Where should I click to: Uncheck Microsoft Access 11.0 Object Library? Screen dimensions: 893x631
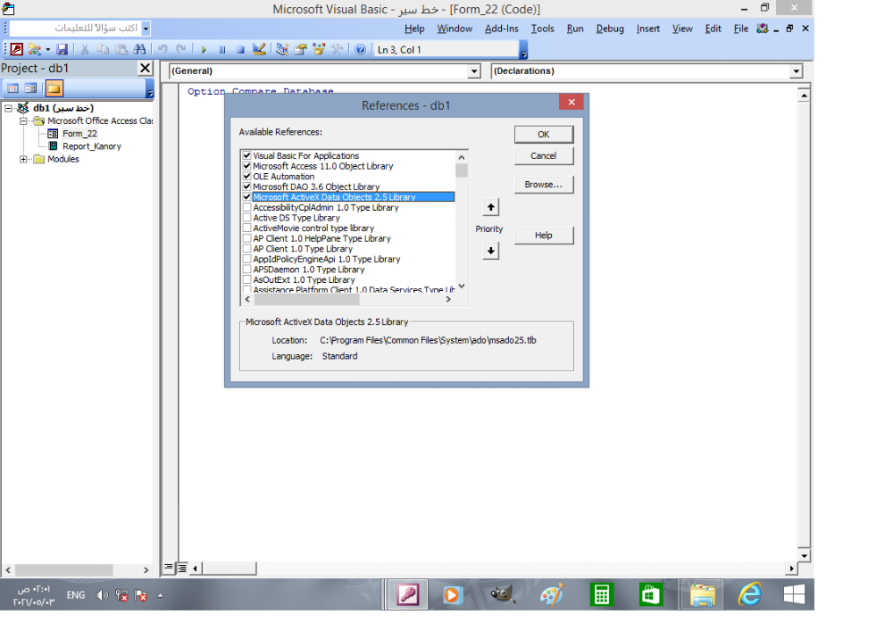coord(246,166)
